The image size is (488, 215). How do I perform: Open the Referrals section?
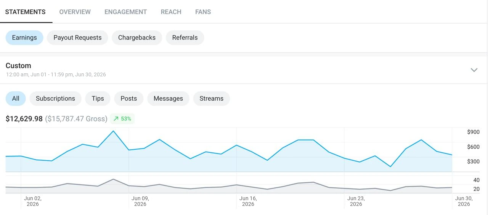[x=185, y=38]
